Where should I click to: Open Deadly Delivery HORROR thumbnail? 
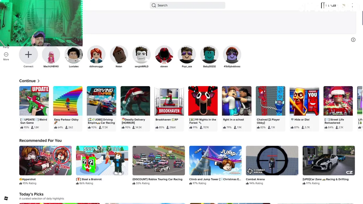coord(135,101)
